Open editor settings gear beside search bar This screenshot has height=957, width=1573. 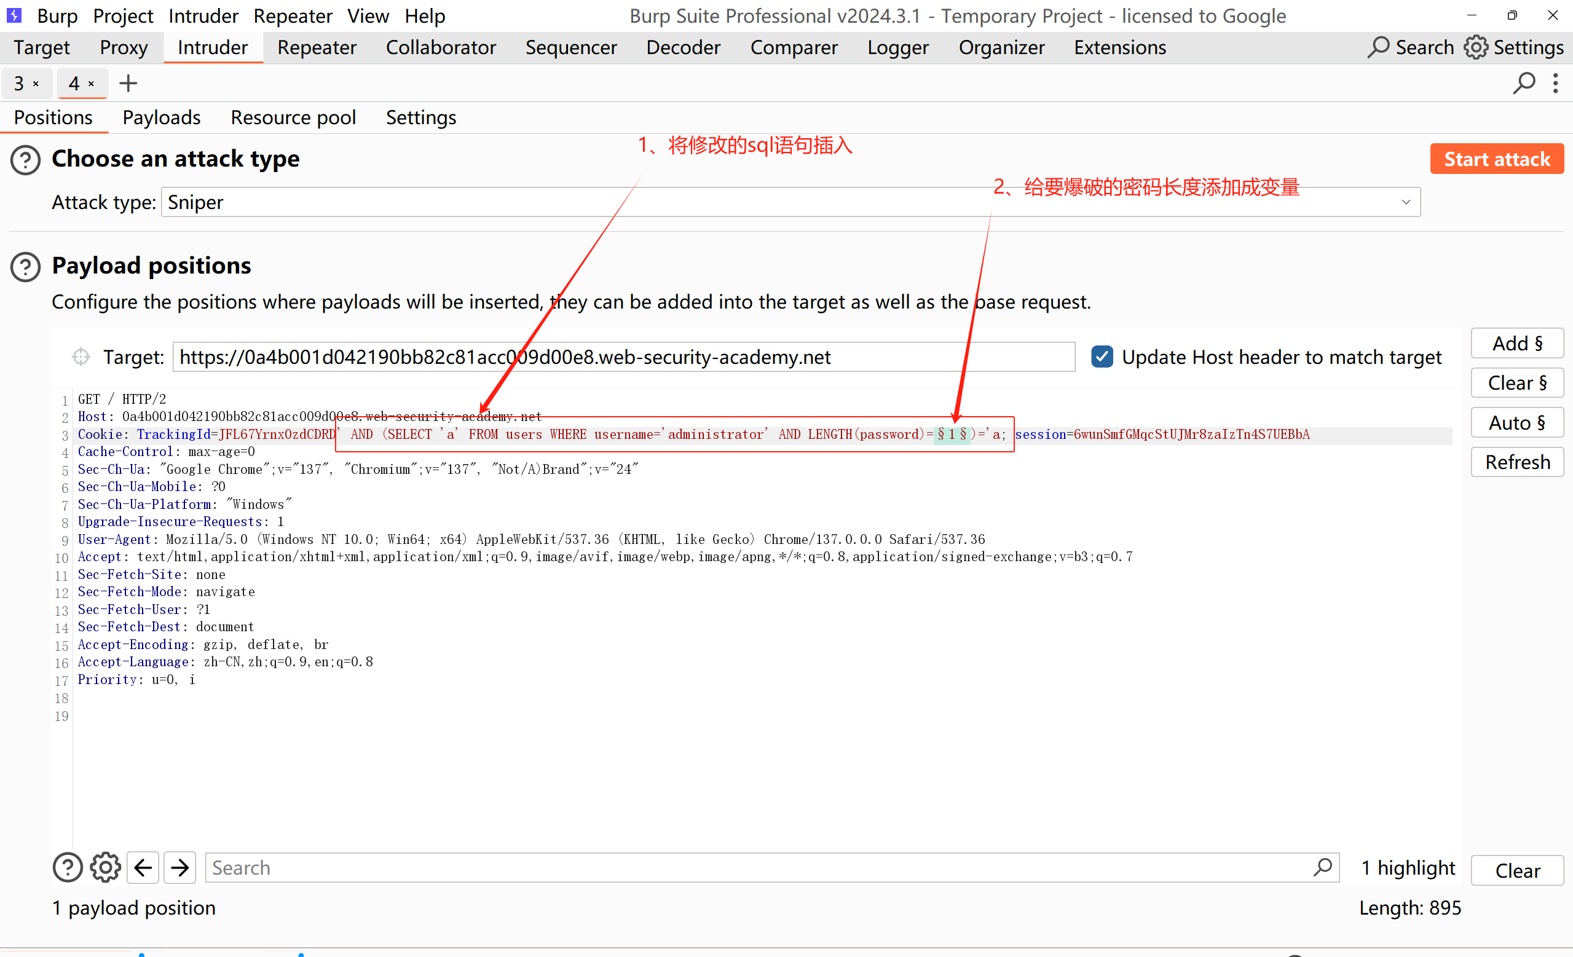tap(105, 868)
